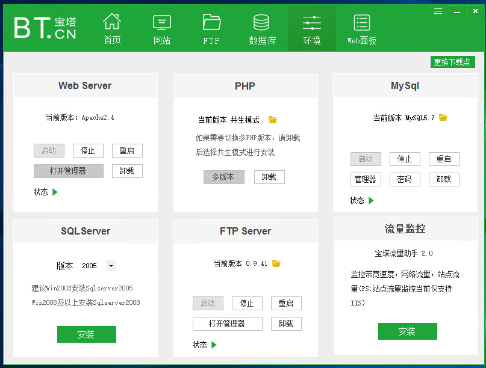Click the 流量监控 panel heading

point(405,228)
